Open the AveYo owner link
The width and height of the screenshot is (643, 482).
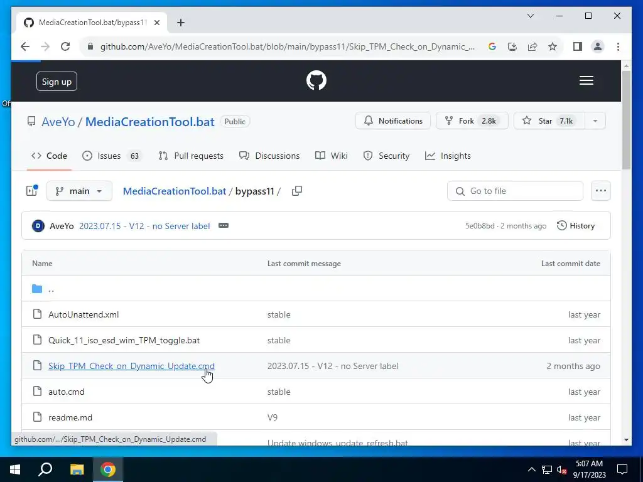[x=58, y=122]
